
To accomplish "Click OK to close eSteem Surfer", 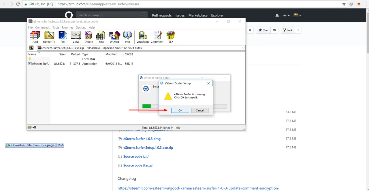I will tap(180, 110).
